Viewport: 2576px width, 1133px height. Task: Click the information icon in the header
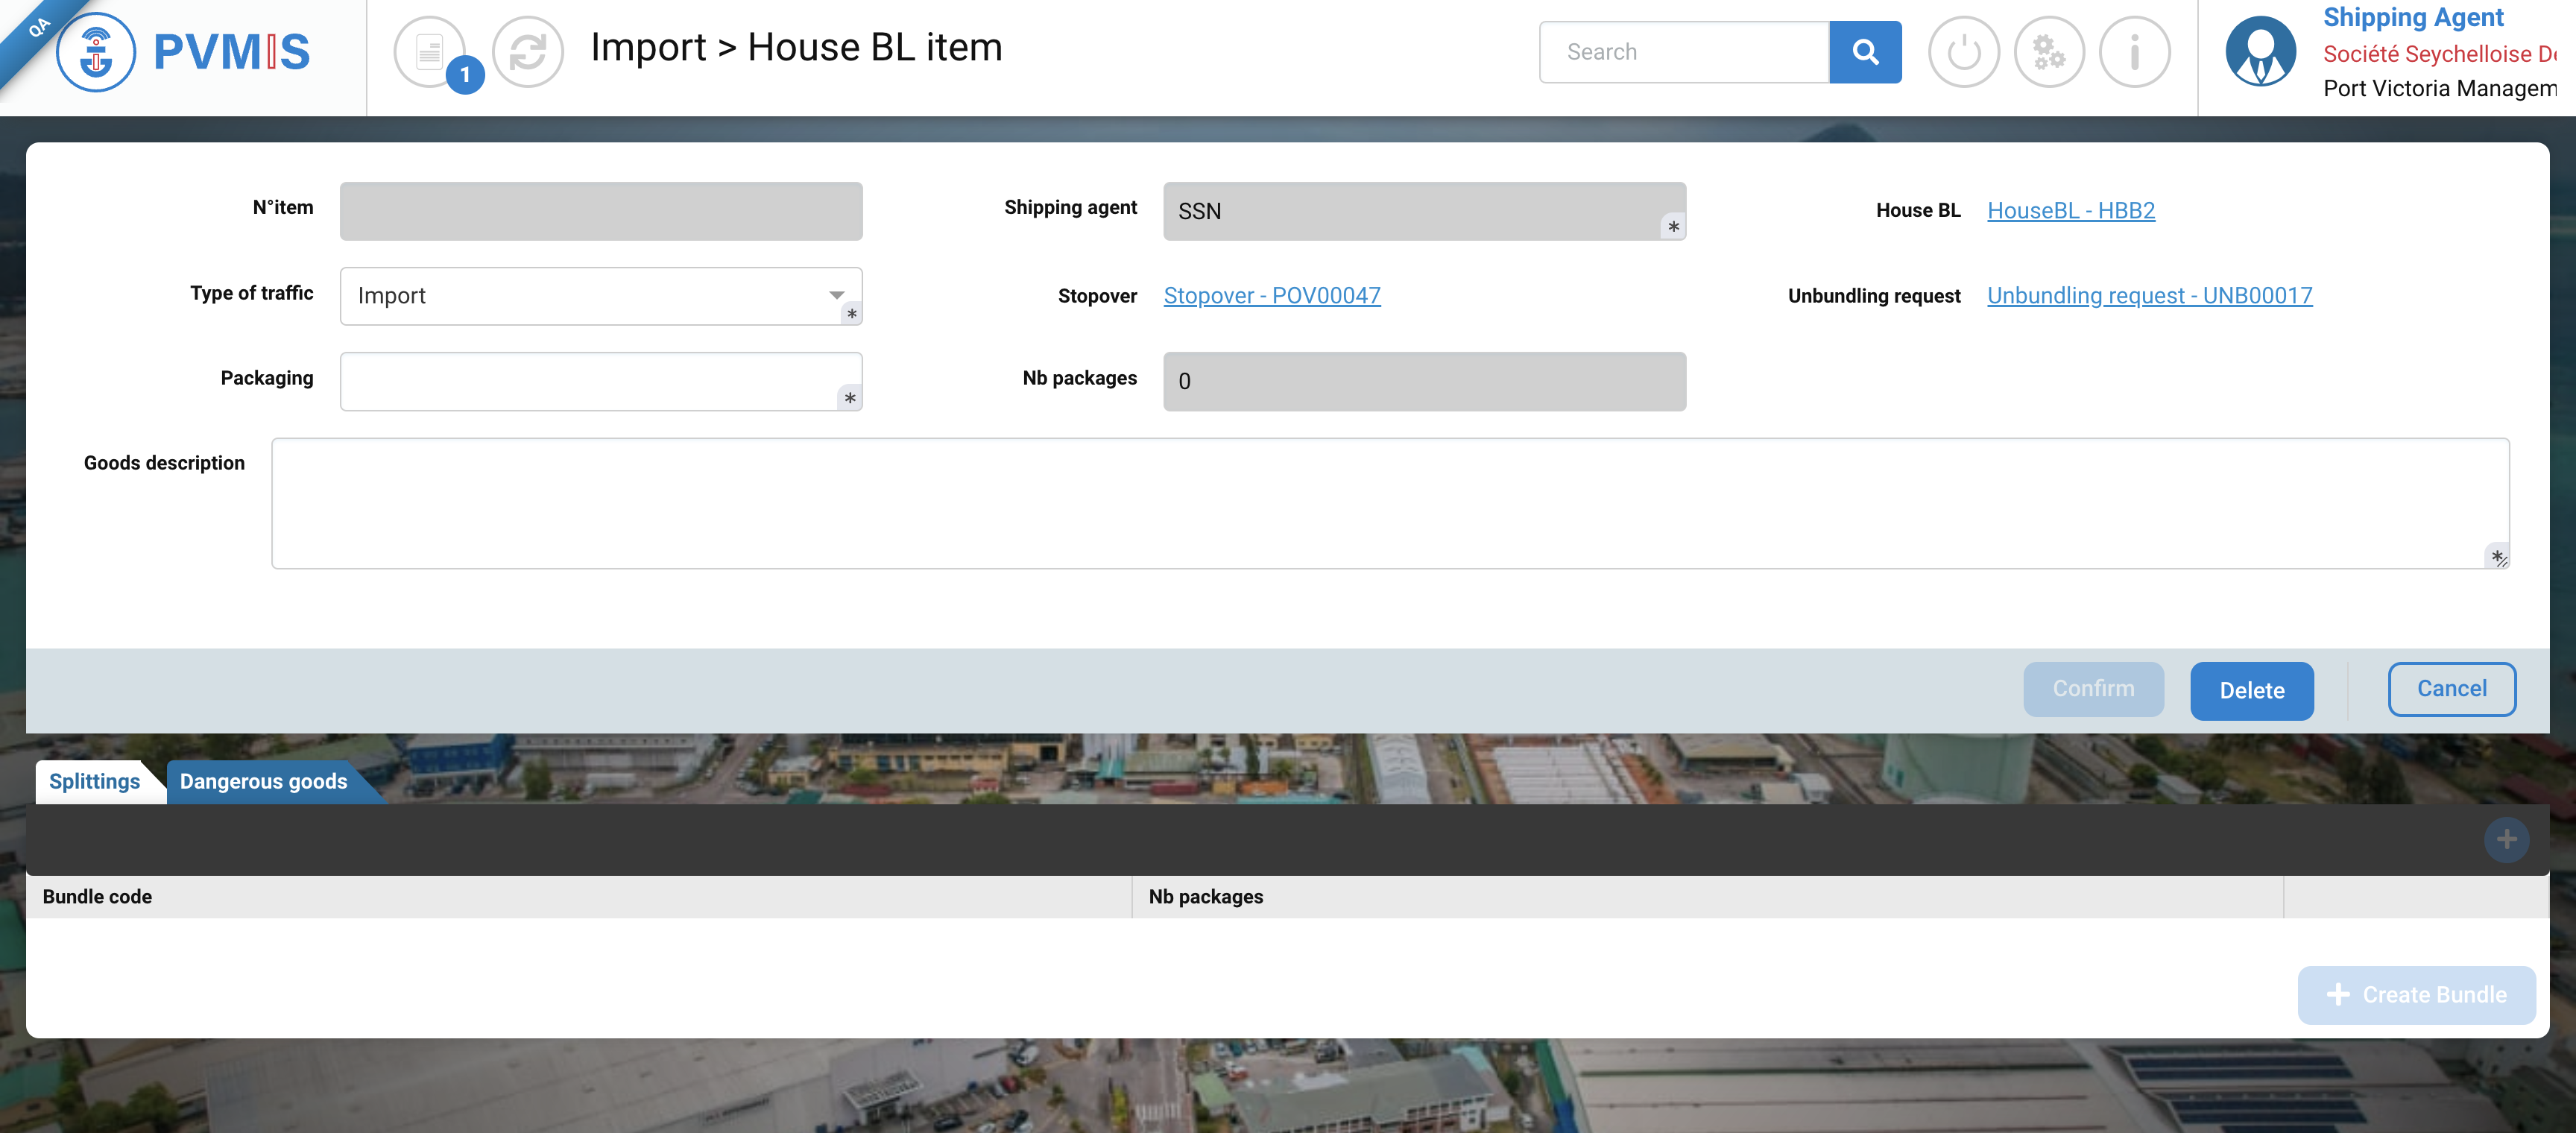(2134, 52)
